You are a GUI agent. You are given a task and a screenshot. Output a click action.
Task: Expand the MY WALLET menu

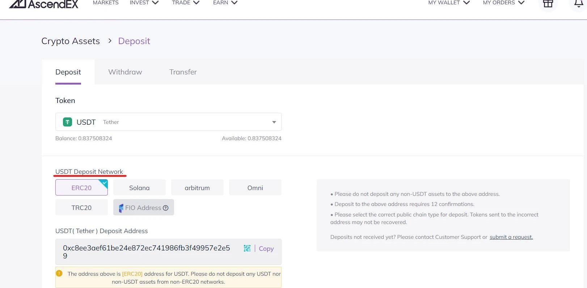coord(449,3)
